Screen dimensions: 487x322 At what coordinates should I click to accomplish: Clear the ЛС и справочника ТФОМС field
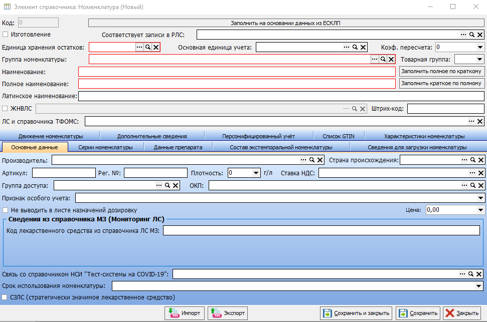pos(480,121)
